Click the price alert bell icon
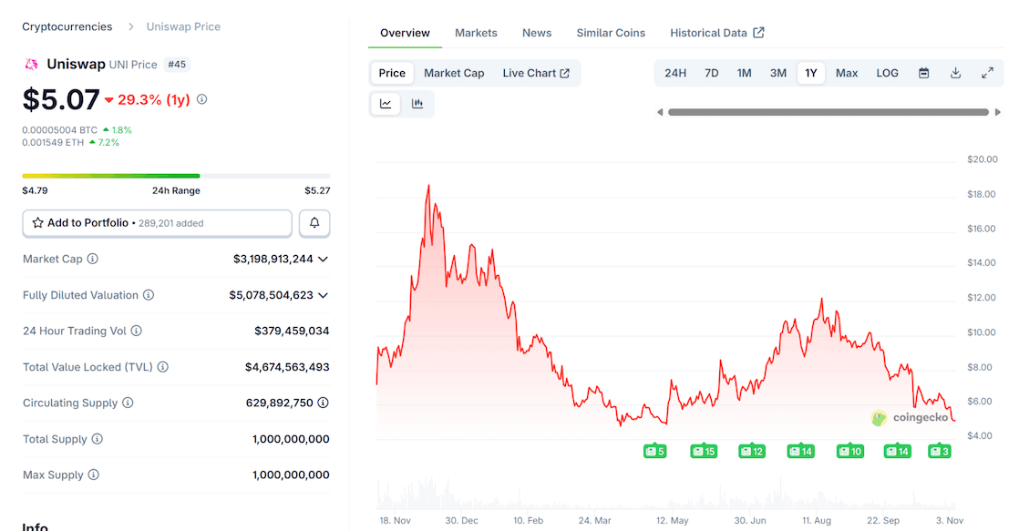Screen dimensions: 1019x531 [314, 223]
